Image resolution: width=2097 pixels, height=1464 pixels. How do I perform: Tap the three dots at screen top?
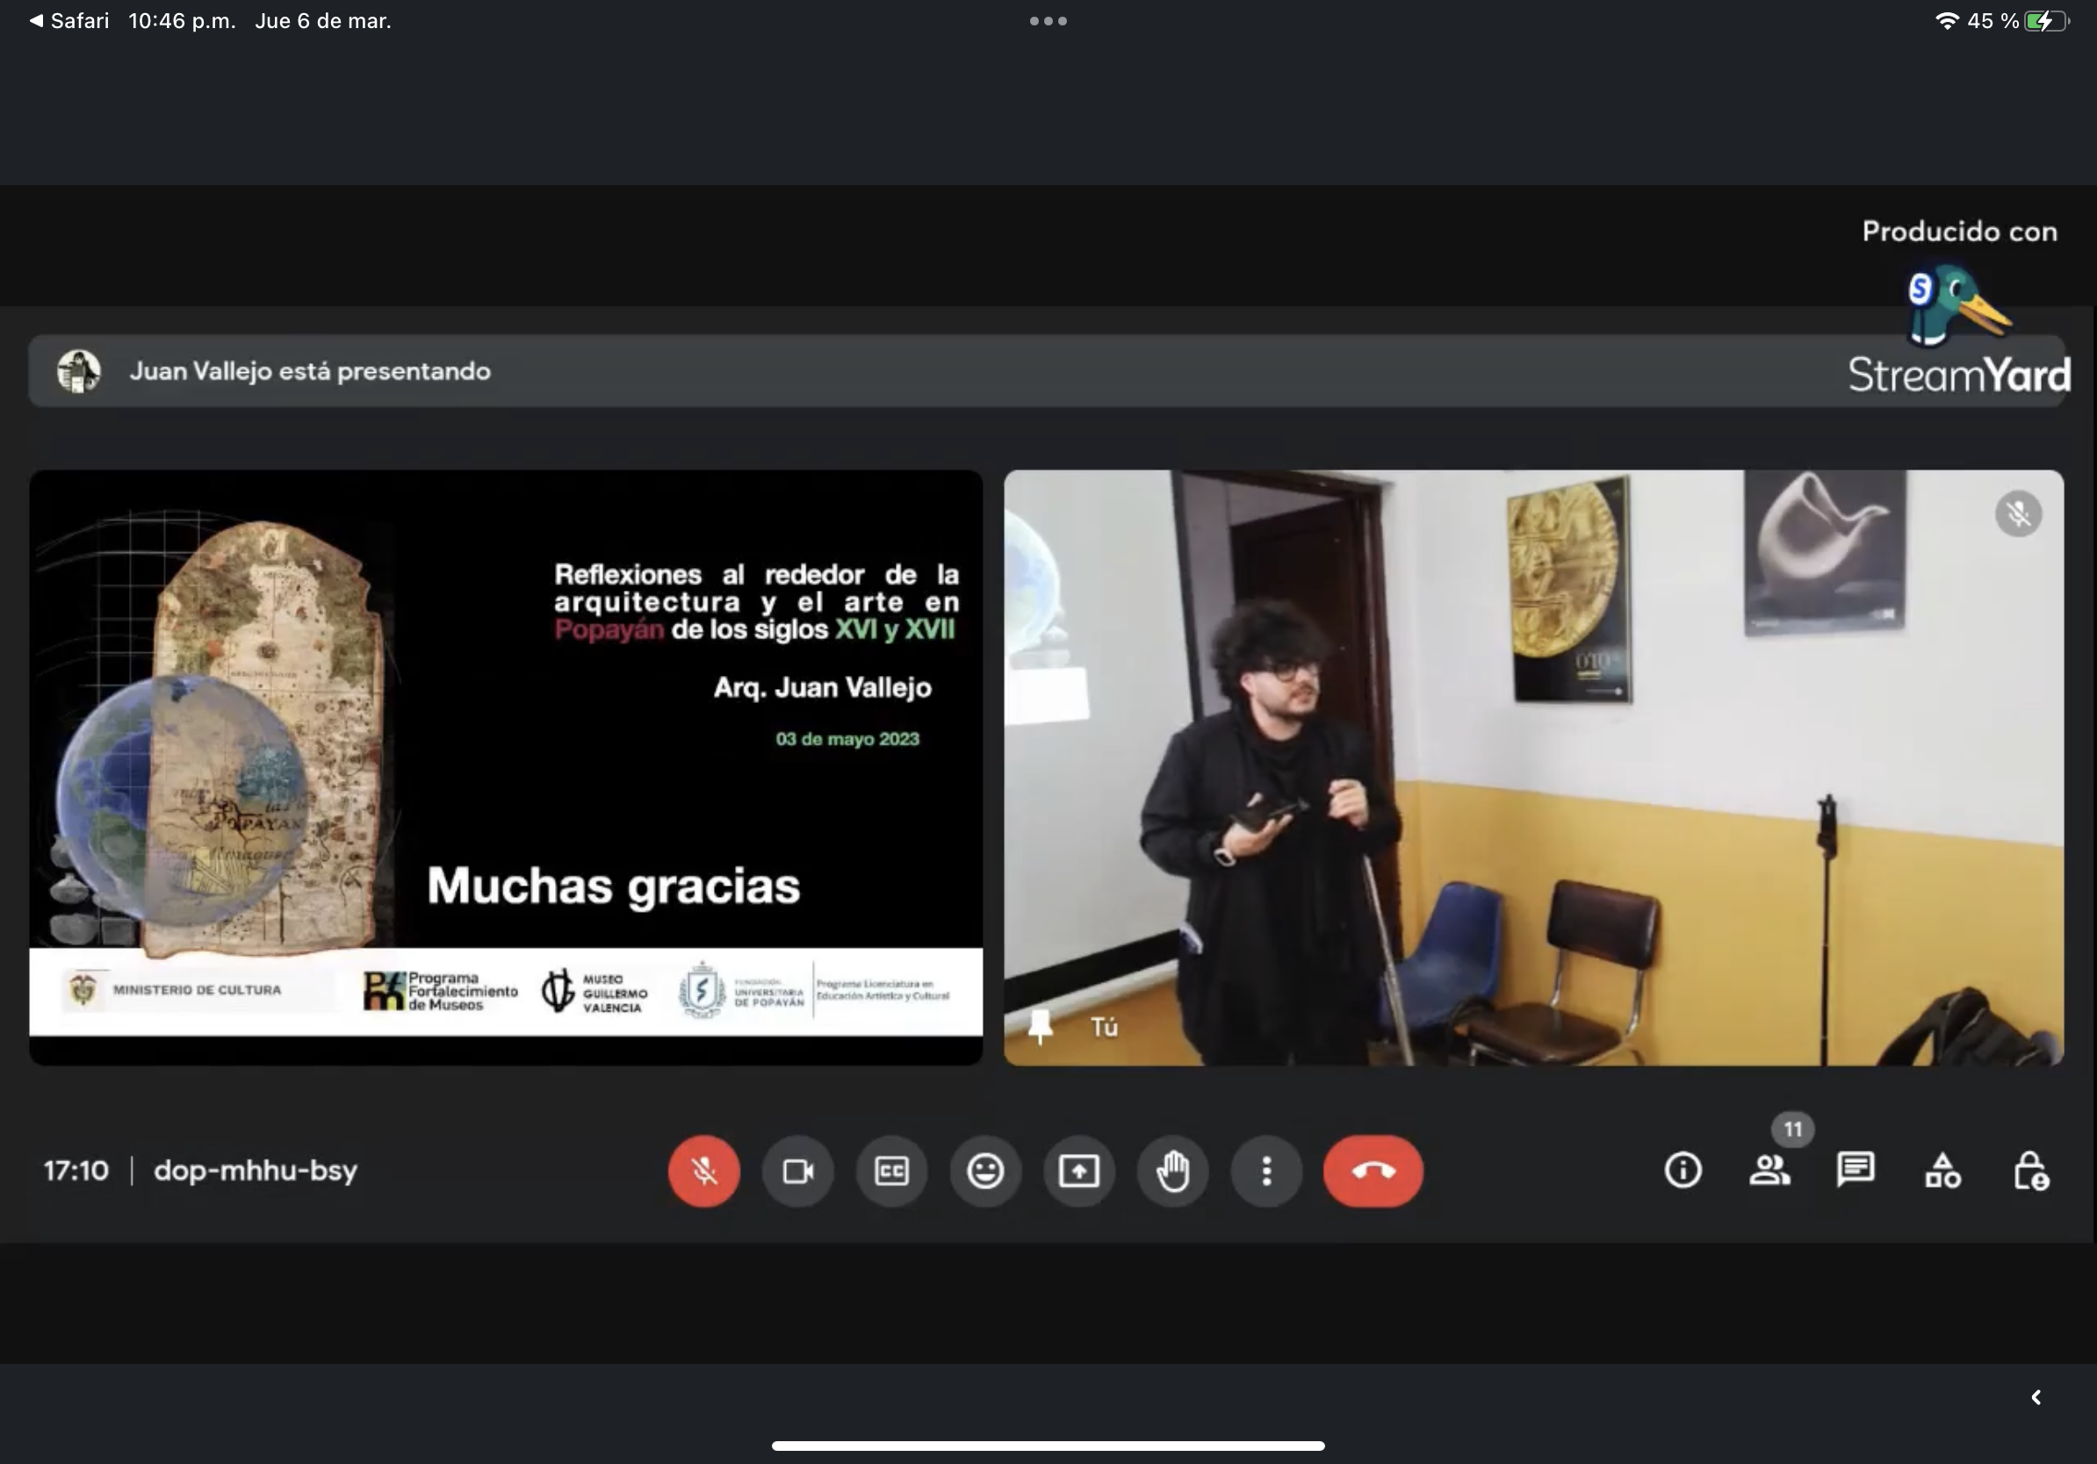[1048, 21]
